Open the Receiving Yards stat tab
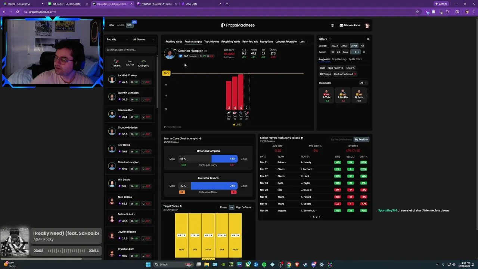 coord(231,41)
